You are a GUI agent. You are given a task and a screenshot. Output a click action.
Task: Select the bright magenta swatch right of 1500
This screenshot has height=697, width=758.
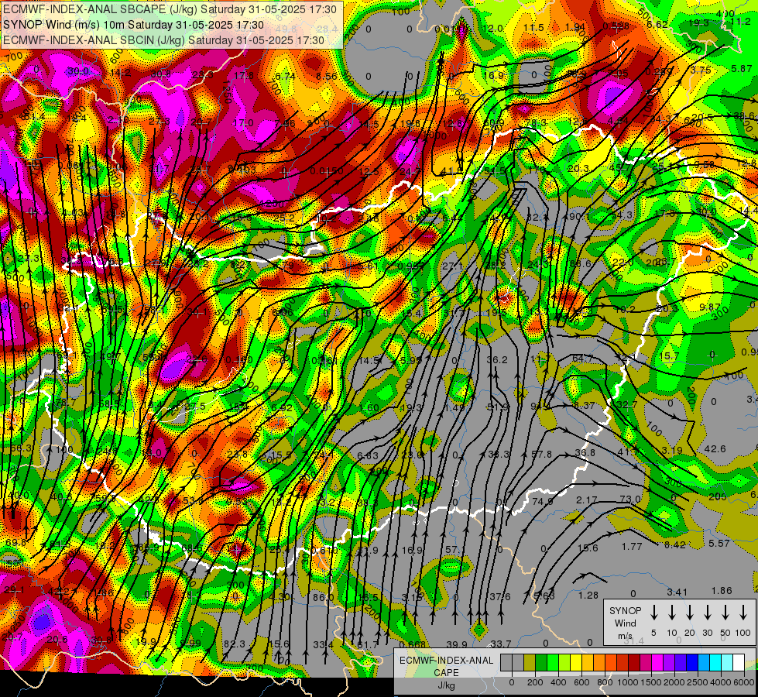tap(657, 662)
